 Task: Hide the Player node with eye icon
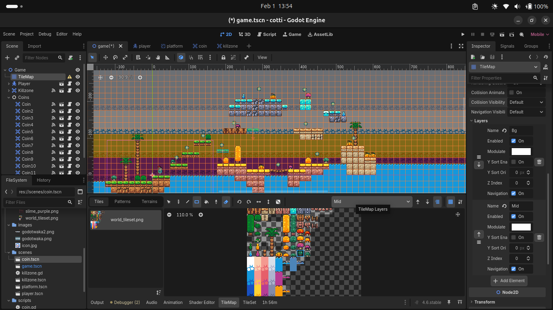click(x=78, y=84)
